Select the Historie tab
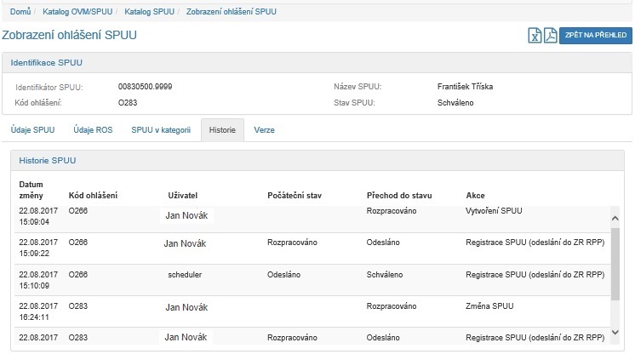 tap(222, 130)
